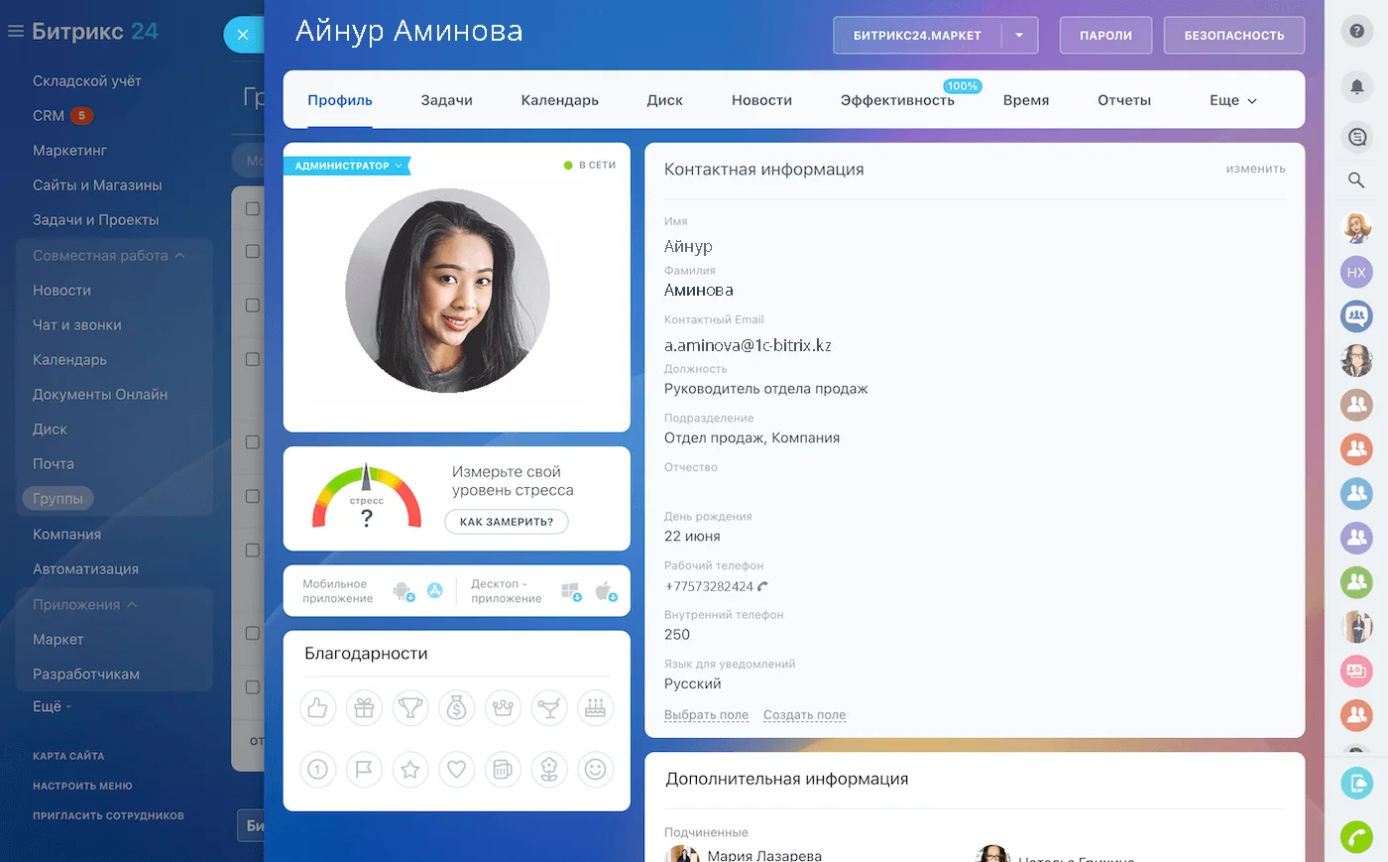Choose the heart gratitude badge
This screenshot has width=1388, height=862.
pos(456,769)
